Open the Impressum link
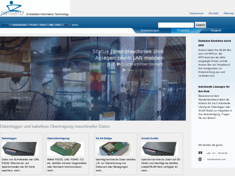The width and height of the screenshot is (235, 176). (197, 13)
